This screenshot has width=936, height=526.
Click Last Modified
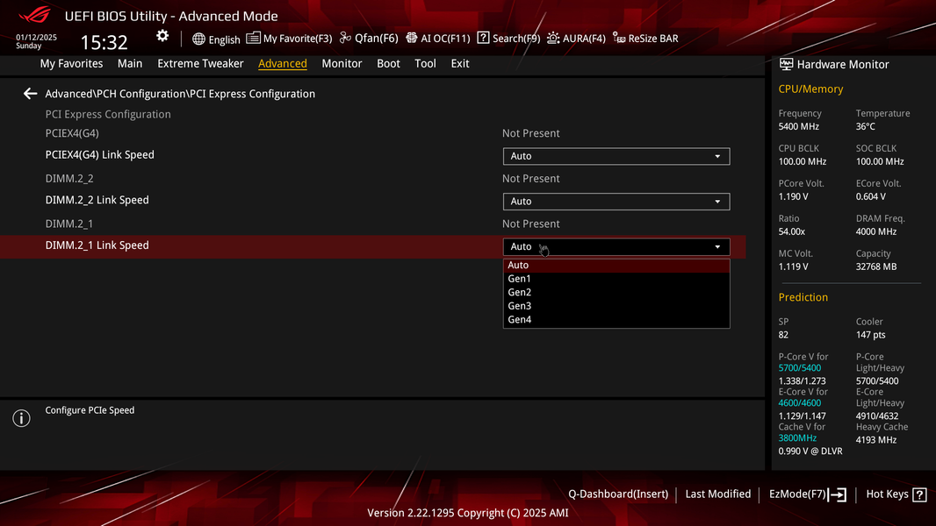pos(717,494)
